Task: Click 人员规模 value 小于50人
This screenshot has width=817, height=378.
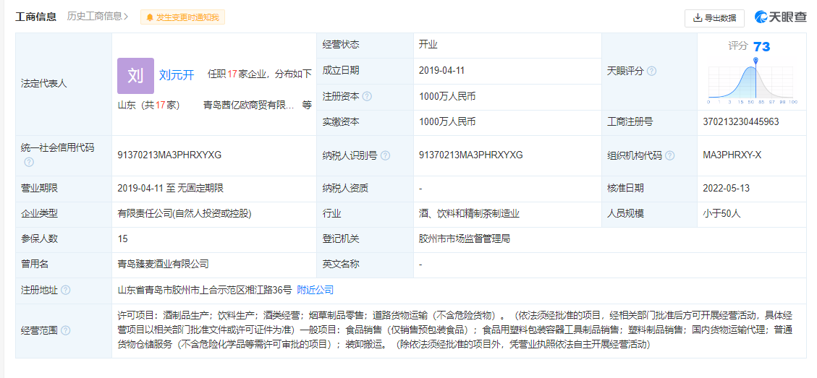Action: pos(721,213)
